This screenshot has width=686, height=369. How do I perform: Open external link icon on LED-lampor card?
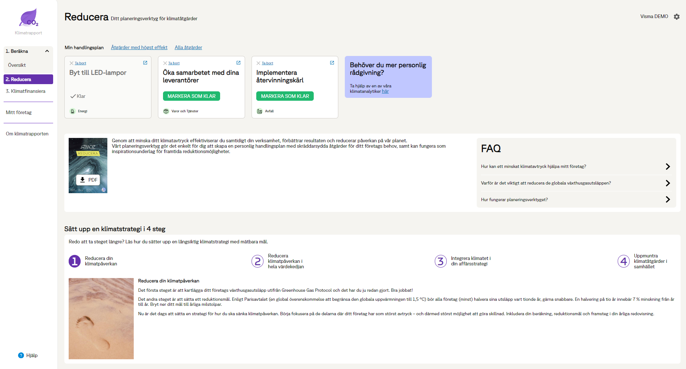(145, 63)
